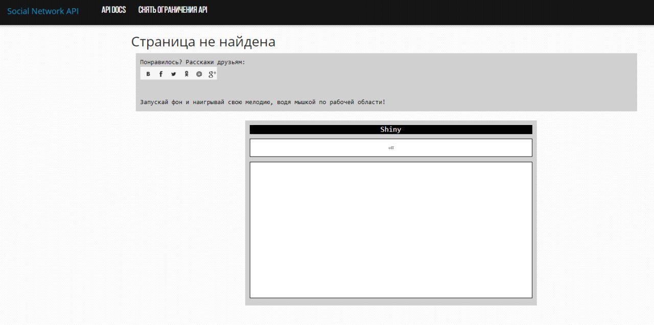Open Снять ограничения API menu item
The image size is (654, 325).
pyautogui.click(x=173, y=10)
